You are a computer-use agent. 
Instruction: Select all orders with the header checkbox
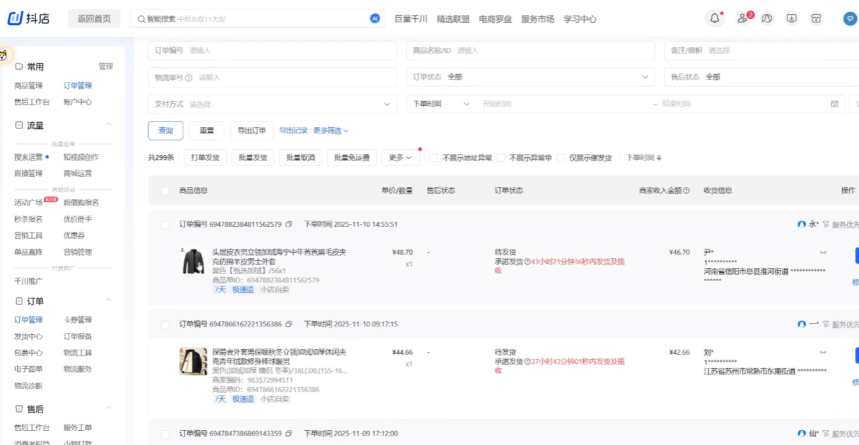pos(165,190)
